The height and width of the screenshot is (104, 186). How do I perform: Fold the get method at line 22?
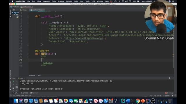pos(28,54)
